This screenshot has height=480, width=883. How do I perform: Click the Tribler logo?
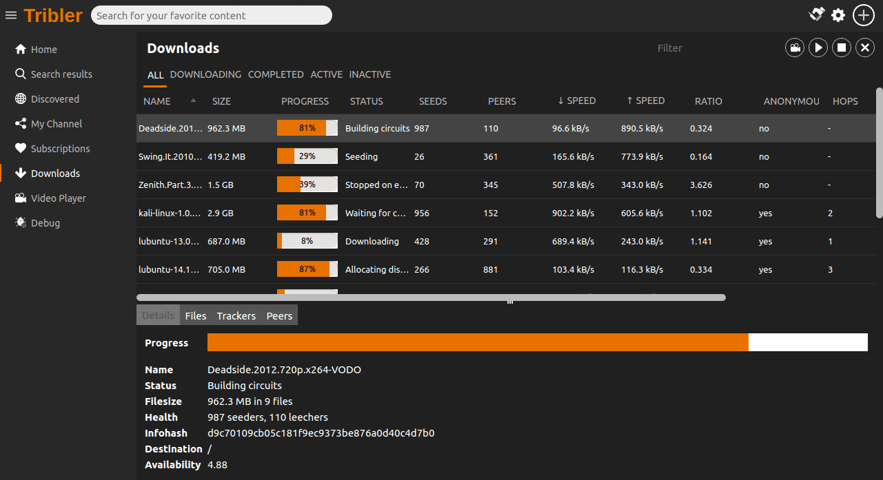point(53,15)
